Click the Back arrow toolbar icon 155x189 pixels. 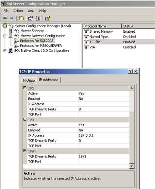click(x=5, y=18)
